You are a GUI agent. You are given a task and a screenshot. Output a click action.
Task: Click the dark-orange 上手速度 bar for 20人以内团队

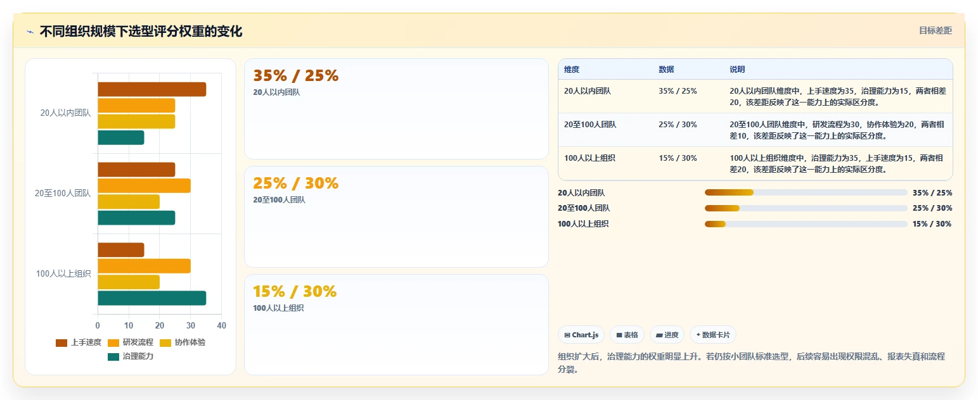[x=152, y=89]
